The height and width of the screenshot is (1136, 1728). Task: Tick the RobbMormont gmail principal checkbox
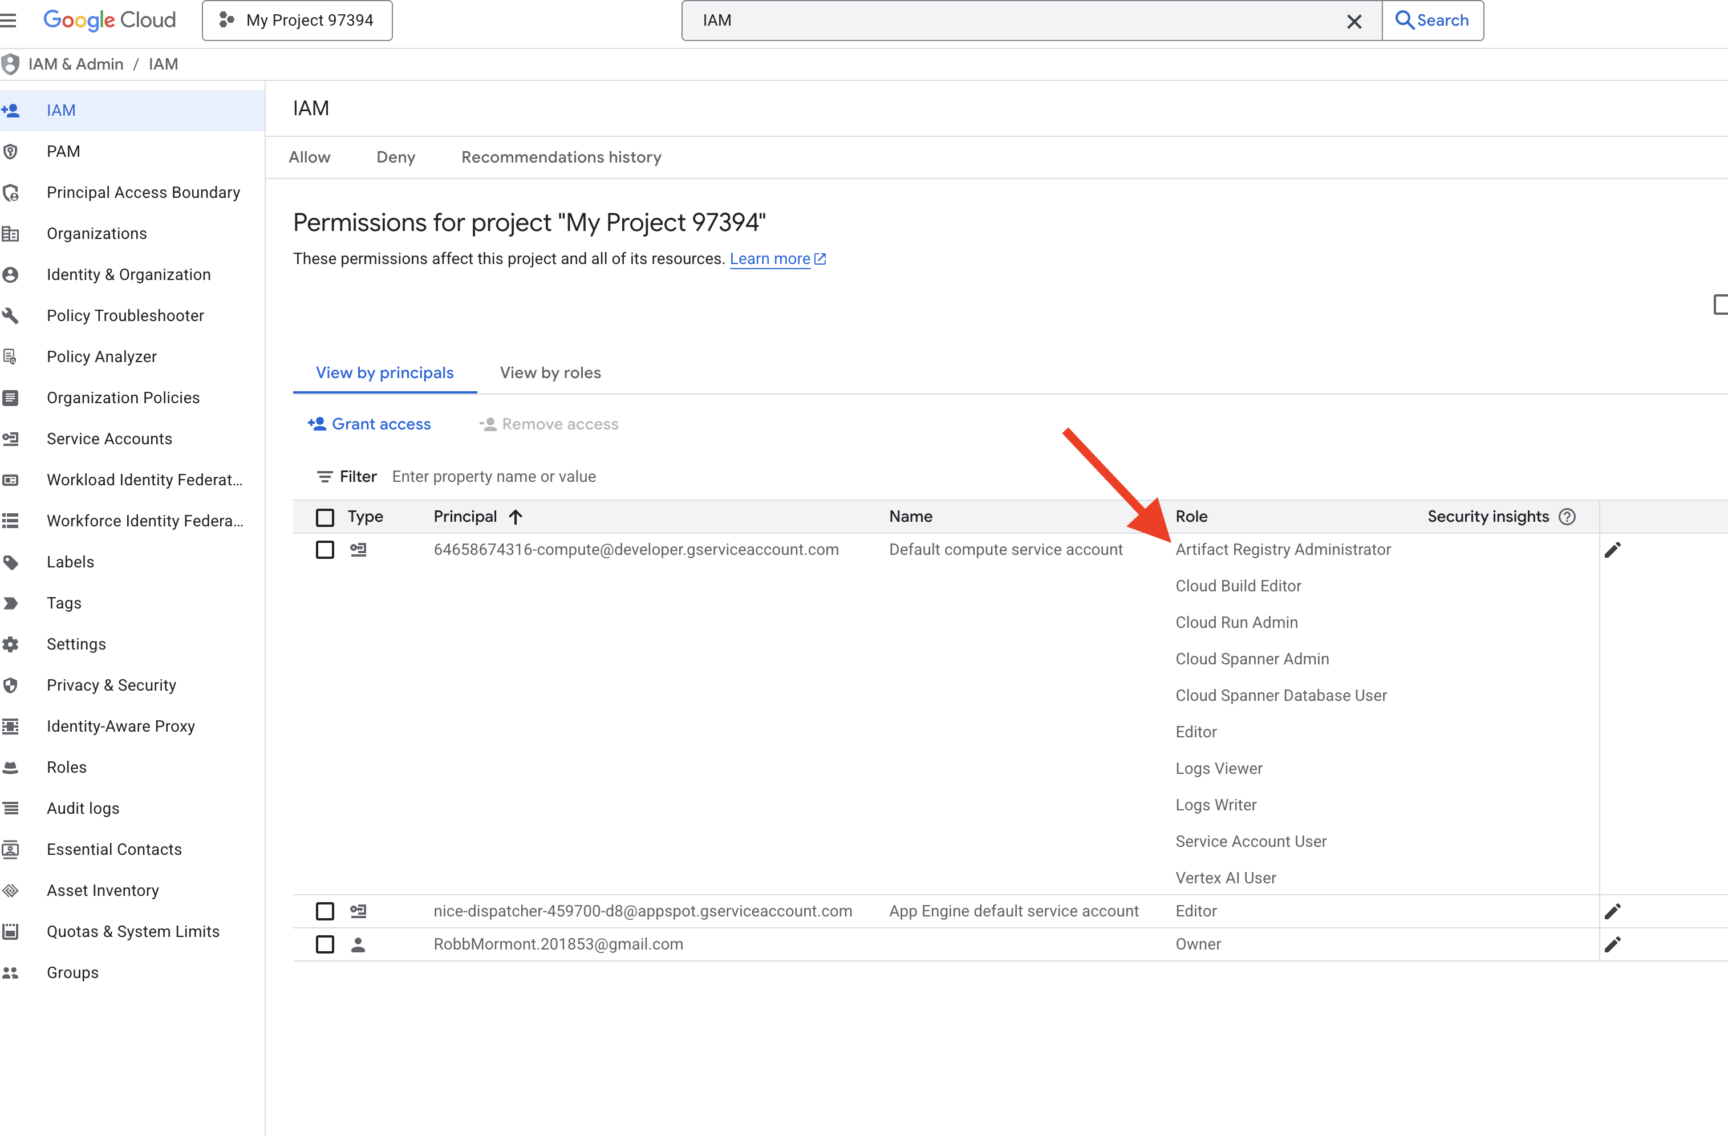(324, 944)
